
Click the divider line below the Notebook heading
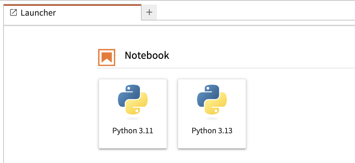[x=224, y=68]
